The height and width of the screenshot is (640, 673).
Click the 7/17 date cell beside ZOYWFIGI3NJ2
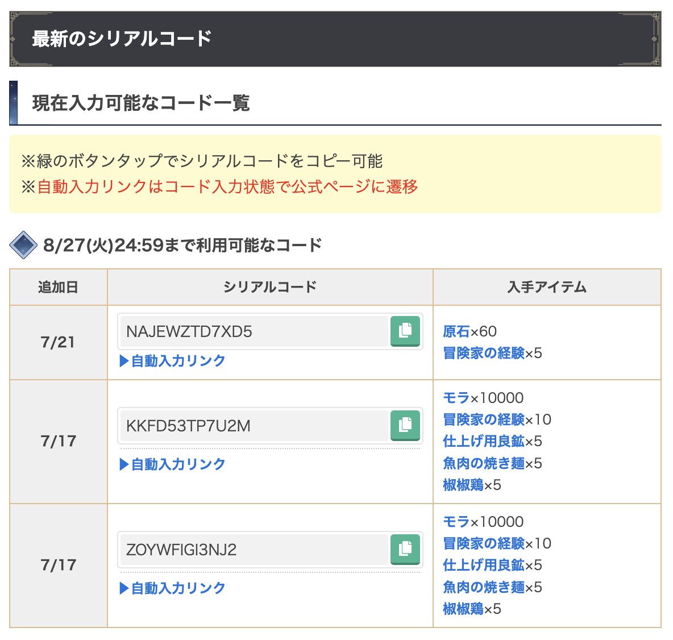pos(59,566)
